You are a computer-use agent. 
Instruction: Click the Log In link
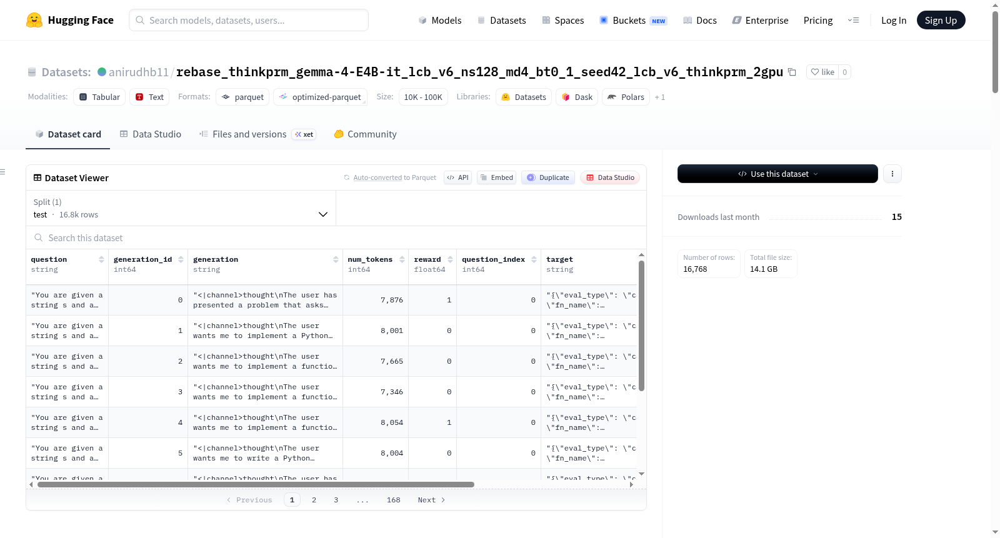[x=894, y=20]
